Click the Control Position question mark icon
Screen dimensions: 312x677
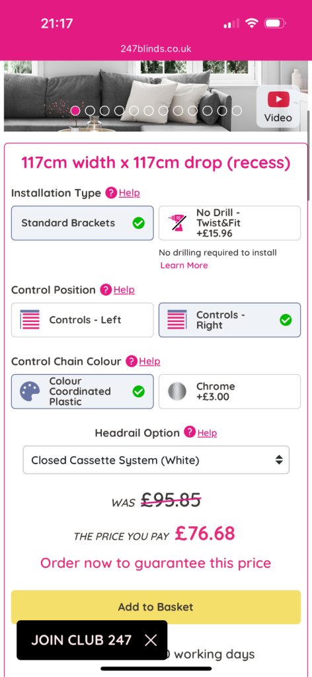click(106, 290)
